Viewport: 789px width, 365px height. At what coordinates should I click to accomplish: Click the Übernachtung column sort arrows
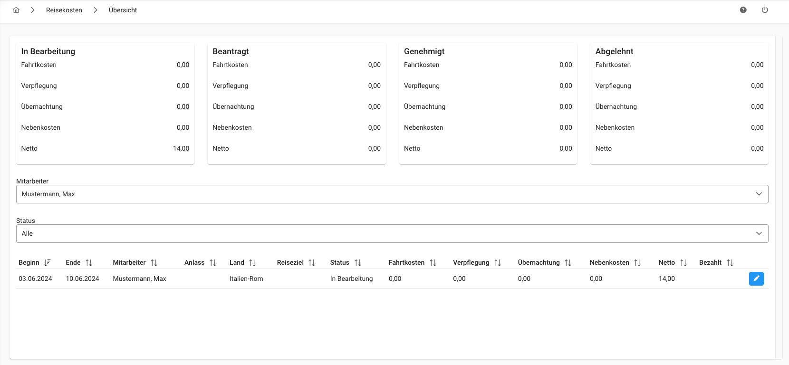coord(568,263)
